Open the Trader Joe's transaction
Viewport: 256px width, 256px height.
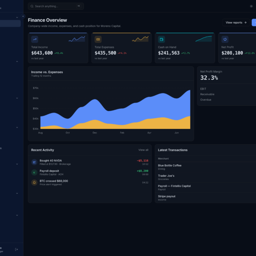click(x=205, y=177)
